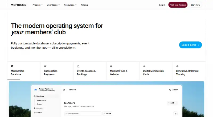Viewport: 213px width, 117px height.
Task: Click the Book a demo button
Action: point(190,45)
